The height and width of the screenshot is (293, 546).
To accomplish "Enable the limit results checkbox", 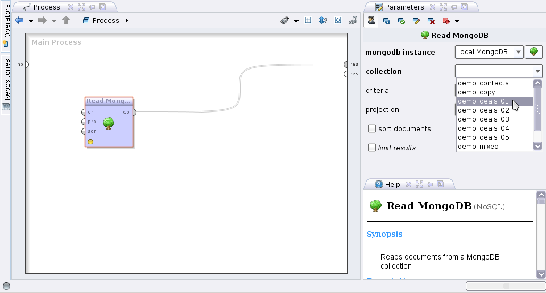I will 372,148.
